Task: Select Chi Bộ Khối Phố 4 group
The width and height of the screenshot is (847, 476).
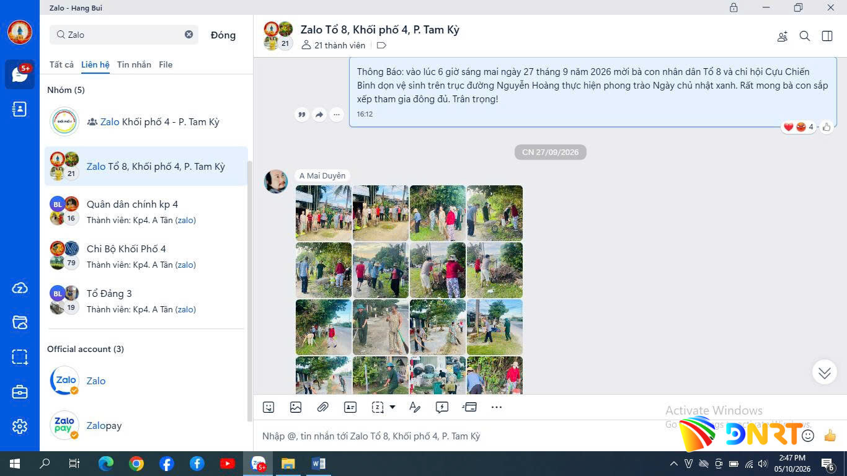Action: pos(146,255)
